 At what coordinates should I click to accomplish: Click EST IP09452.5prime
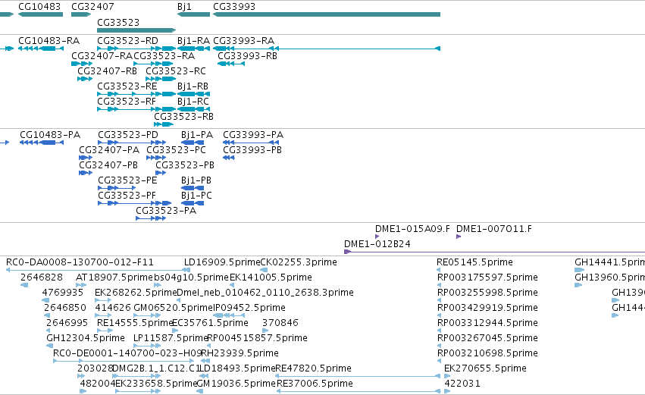tap(249, 308)
